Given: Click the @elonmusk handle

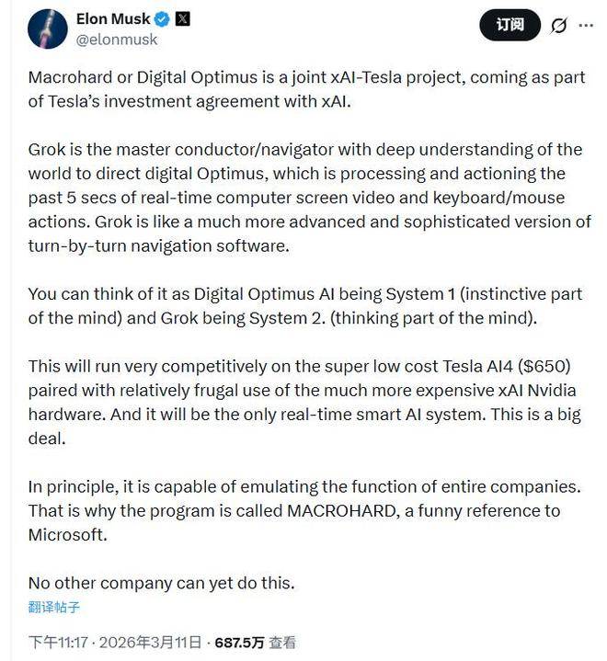Looking at the screenshot, I should [x=116, y=40].
